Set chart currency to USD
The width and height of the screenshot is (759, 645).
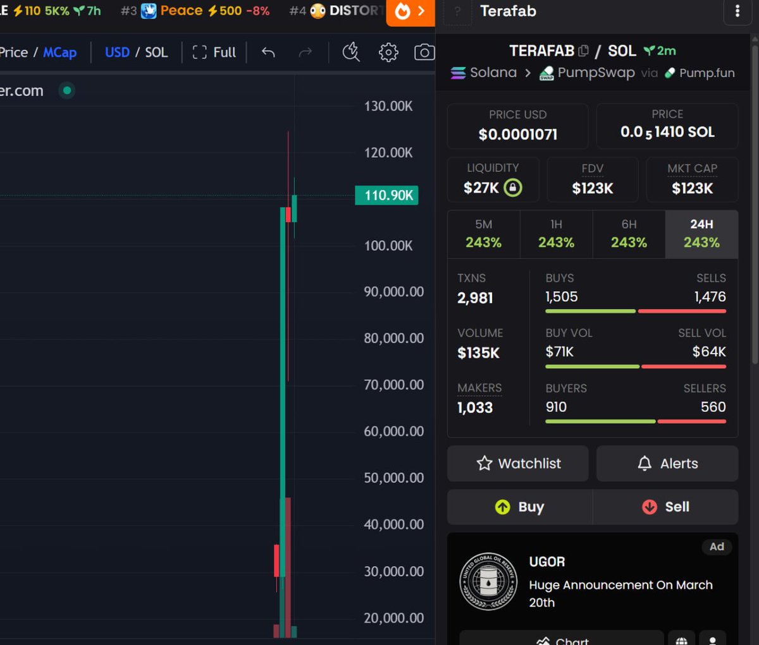[x=117, y=52]
